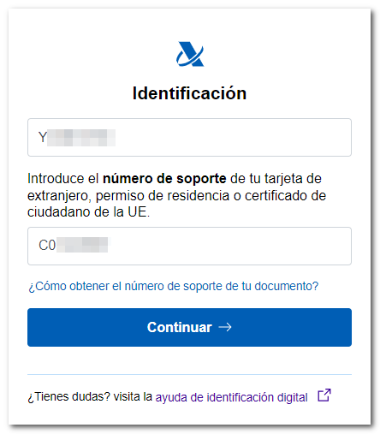
Task: Click the blurred digits after the Y
Action: tap(81, 138)
